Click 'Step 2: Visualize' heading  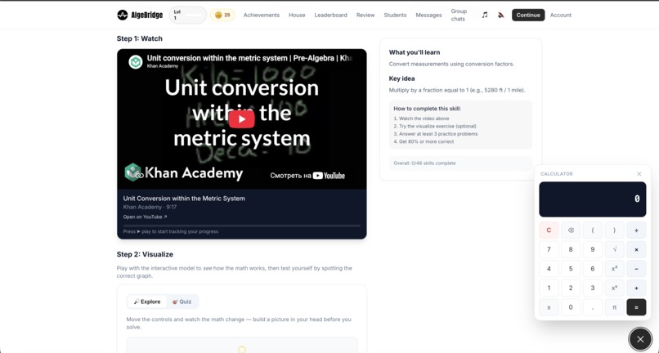point(145,254)
